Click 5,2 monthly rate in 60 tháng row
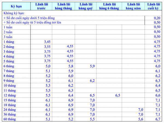164x123 pixels. pyautogui.click(x=71, y=119)
